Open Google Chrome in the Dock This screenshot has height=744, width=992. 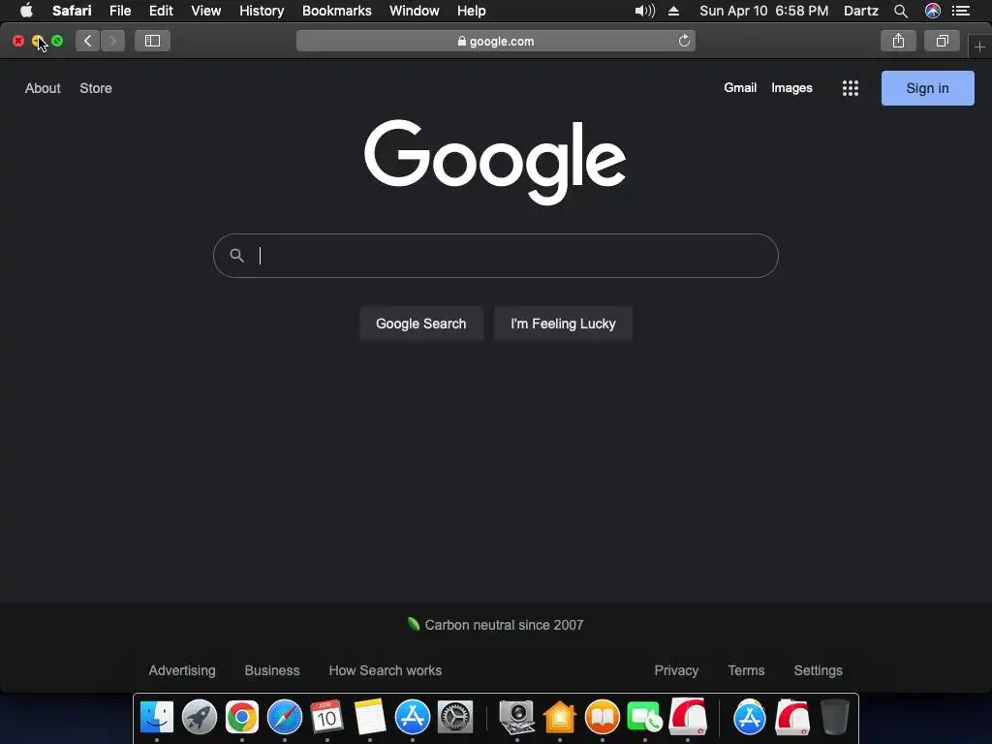tap(241, 718)
